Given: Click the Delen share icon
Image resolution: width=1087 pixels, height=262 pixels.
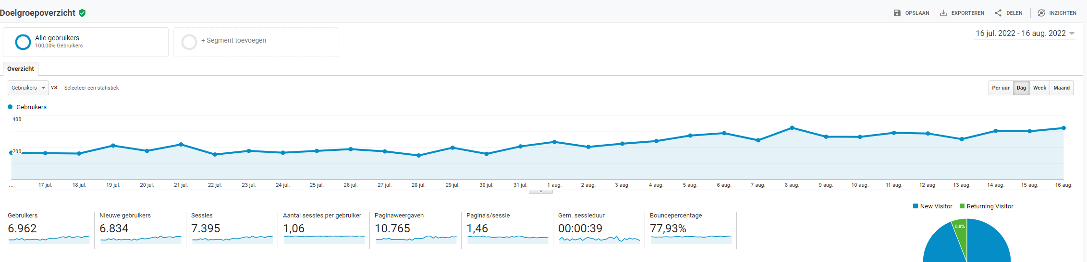Looking at the screenshot, I should tap(998, 13).
